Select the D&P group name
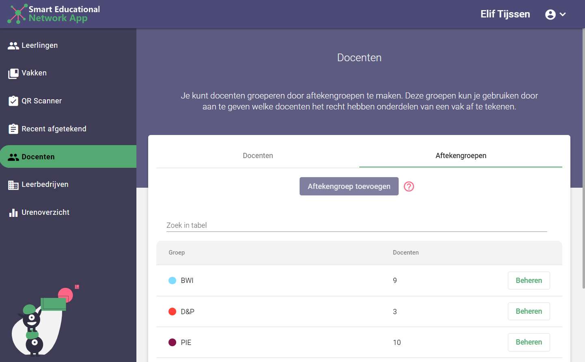The width and height of the screenshot is (585, 362). click(188, 312)
